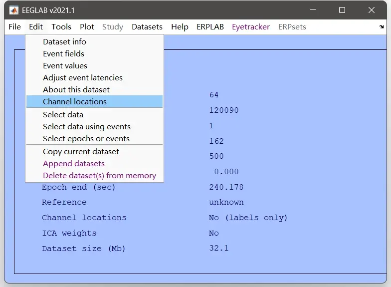
Task: Click the value 0.000
Action: tap(226, 172)
